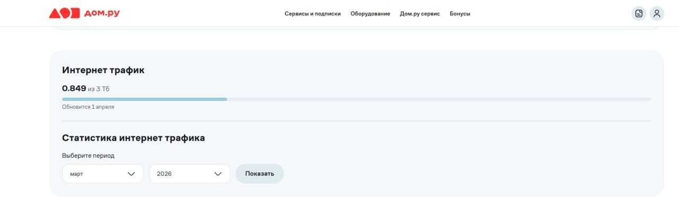Expand the year dropdown showing 2026
Viewport: 679px width, 199px height.
[x=189, y=174]
